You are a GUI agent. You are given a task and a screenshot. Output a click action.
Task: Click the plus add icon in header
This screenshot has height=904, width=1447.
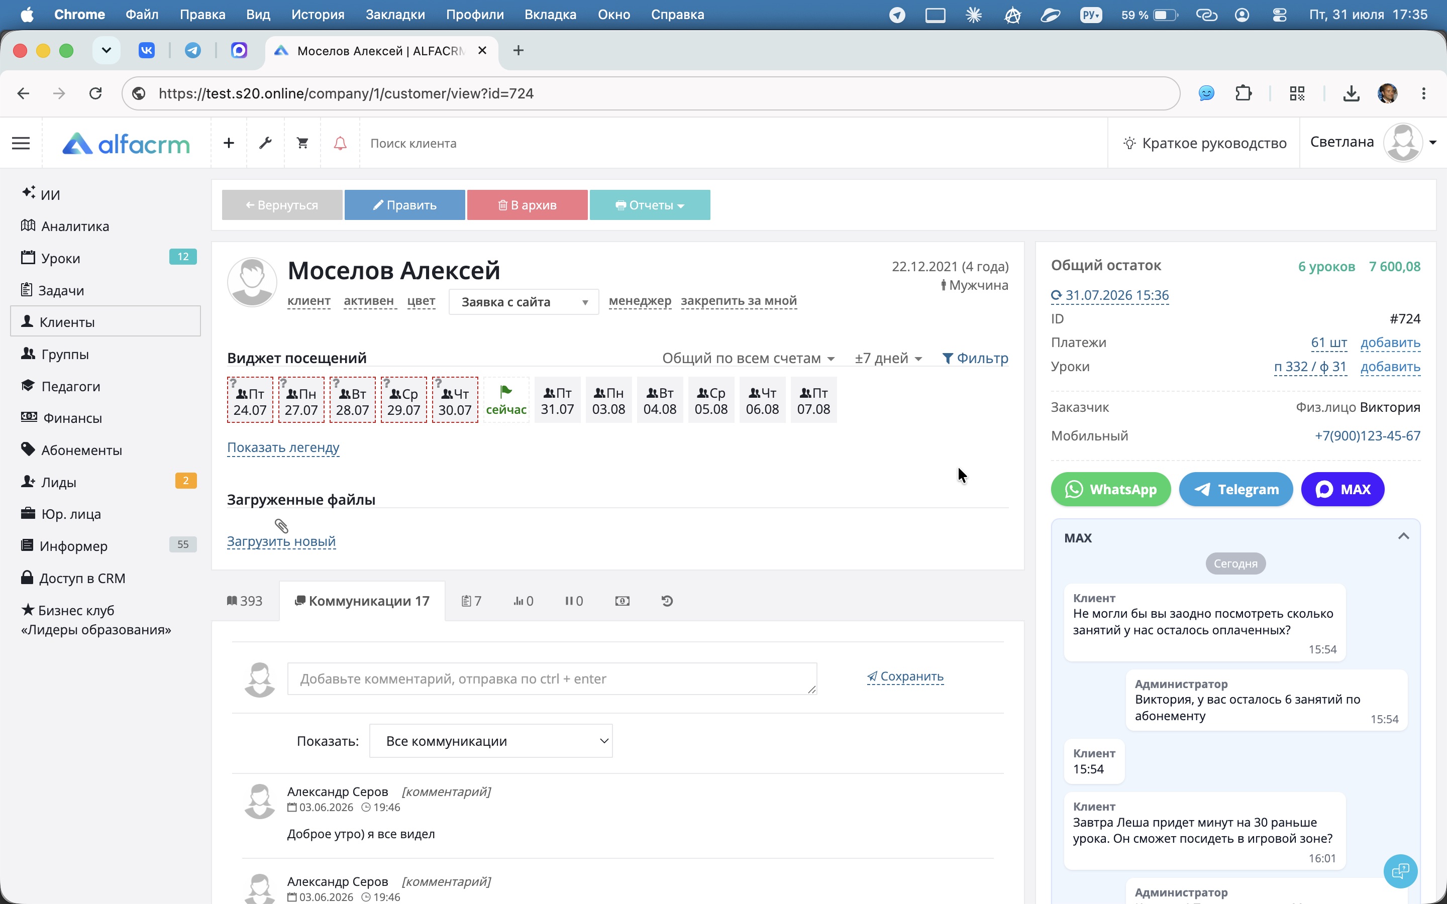tap(229, 143)
